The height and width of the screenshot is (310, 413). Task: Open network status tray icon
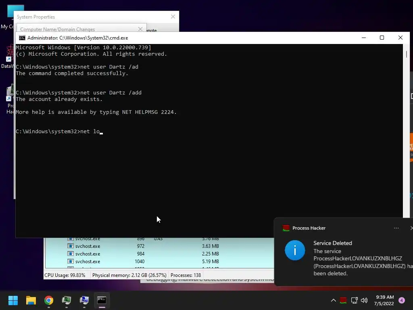354,300
